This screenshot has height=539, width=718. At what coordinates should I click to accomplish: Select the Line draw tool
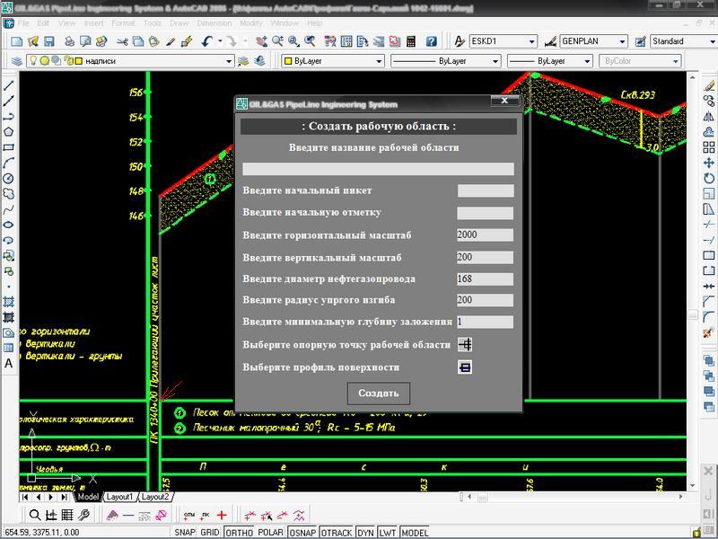9,85
